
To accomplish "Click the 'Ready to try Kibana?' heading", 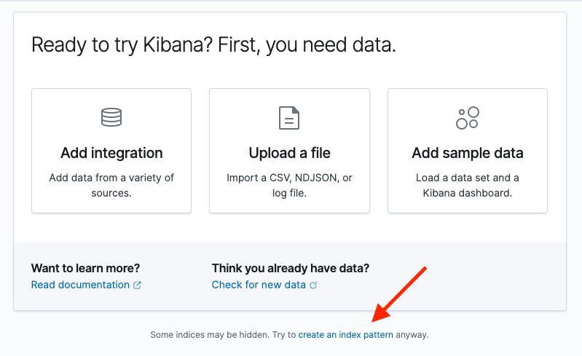I will point(213,45).
